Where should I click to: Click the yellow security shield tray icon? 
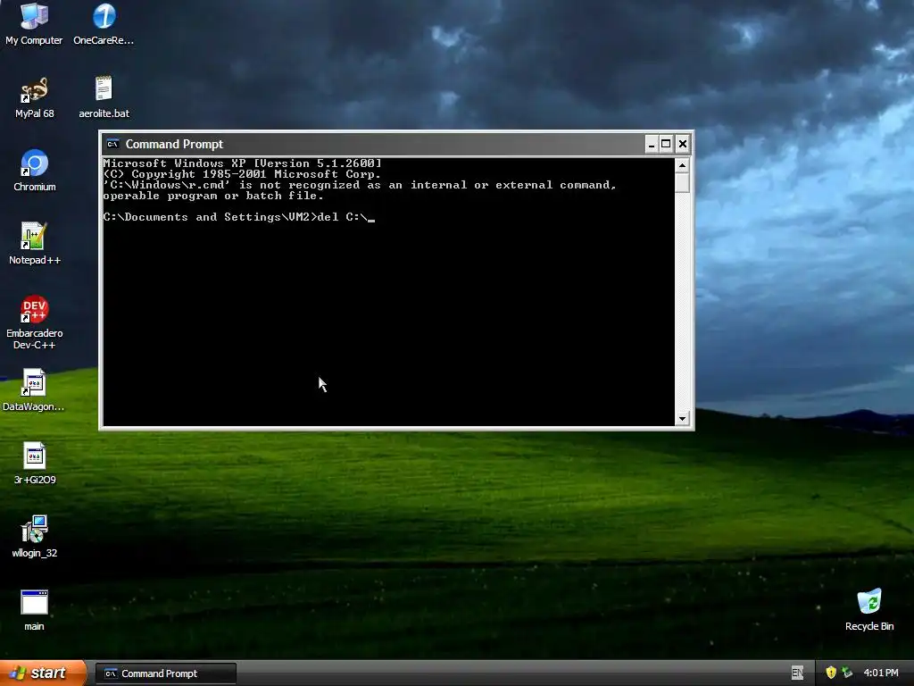(x=831, y=673)
